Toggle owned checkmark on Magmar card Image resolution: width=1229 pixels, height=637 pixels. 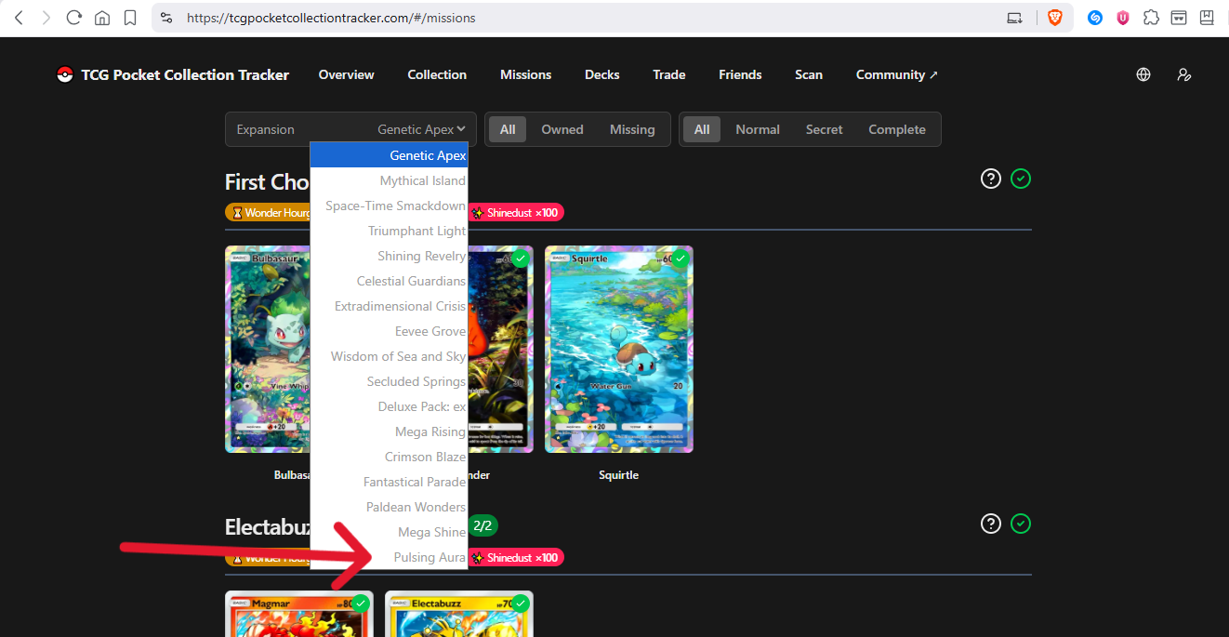[x=362, y=604]
